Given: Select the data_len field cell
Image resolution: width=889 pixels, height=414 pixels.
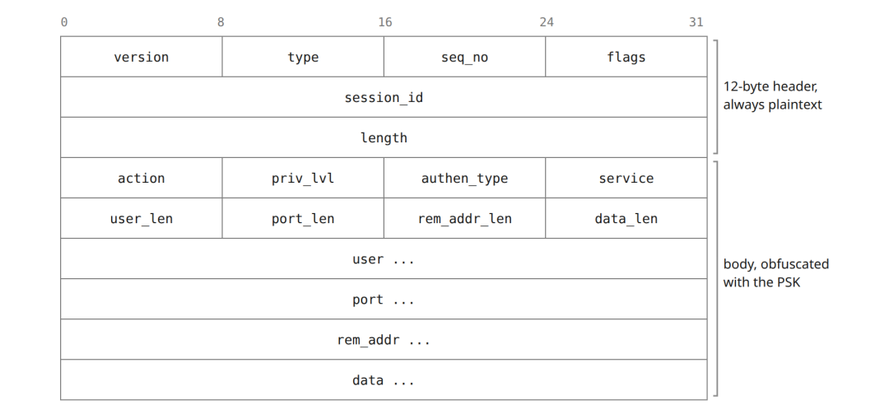Looking at the screenshot, I should [626, 218].
